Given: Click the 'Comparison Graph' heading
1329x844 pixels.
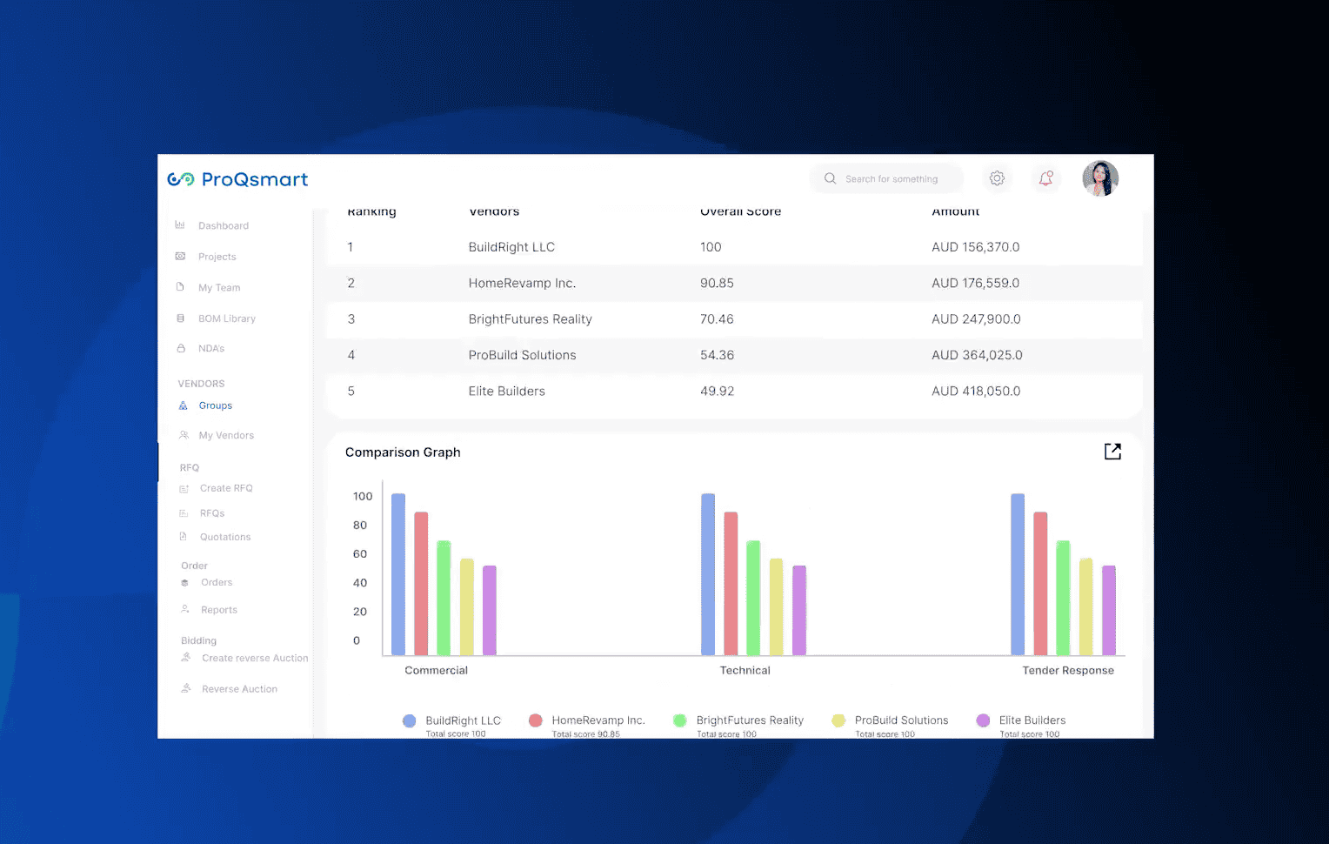Looking at the screenshot, I should (x=403, y=452).
